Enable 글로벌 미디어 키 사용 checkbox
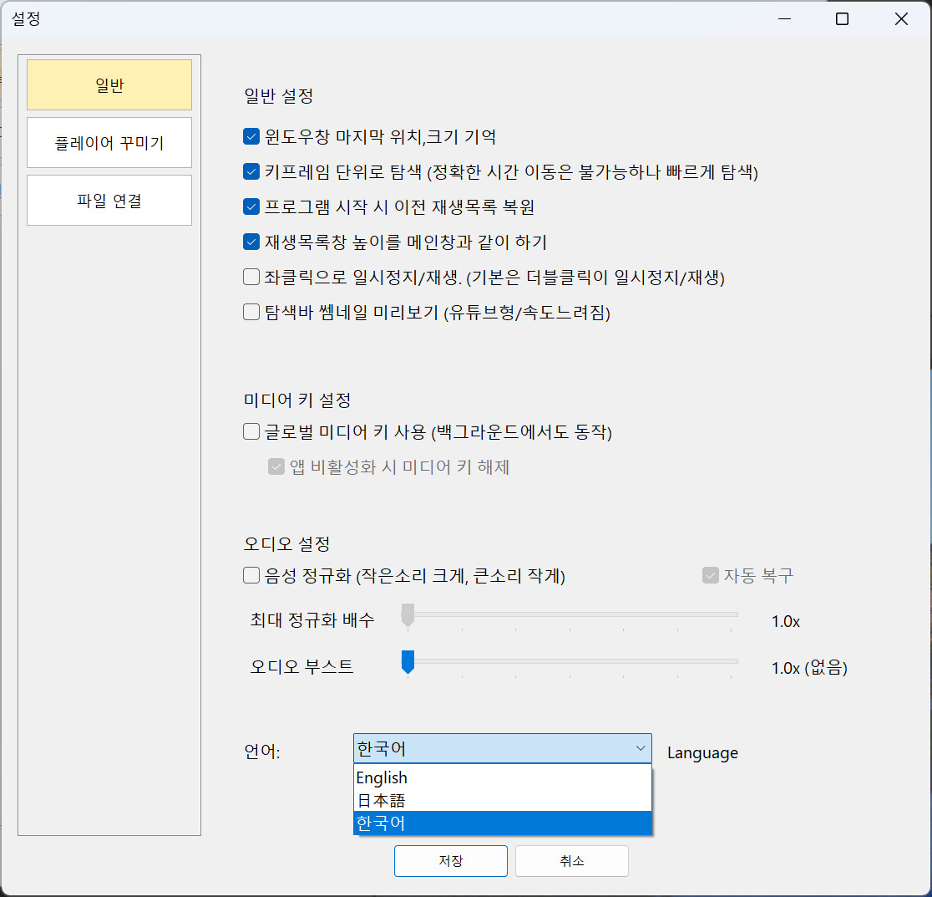This screenshot has height=897, width=932. coord(251,432)
